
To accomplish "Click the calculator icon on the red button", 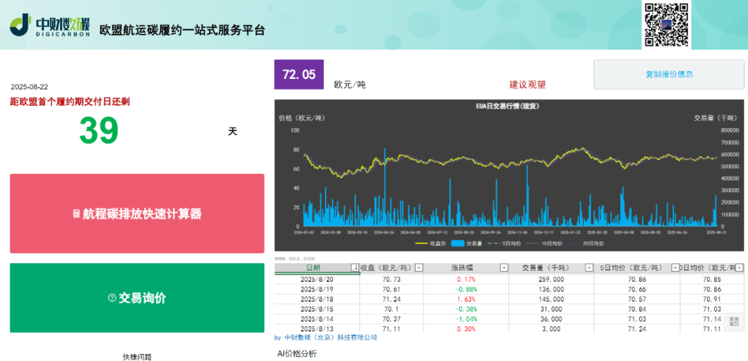I will pyautogui.click(x=76, y=214).
